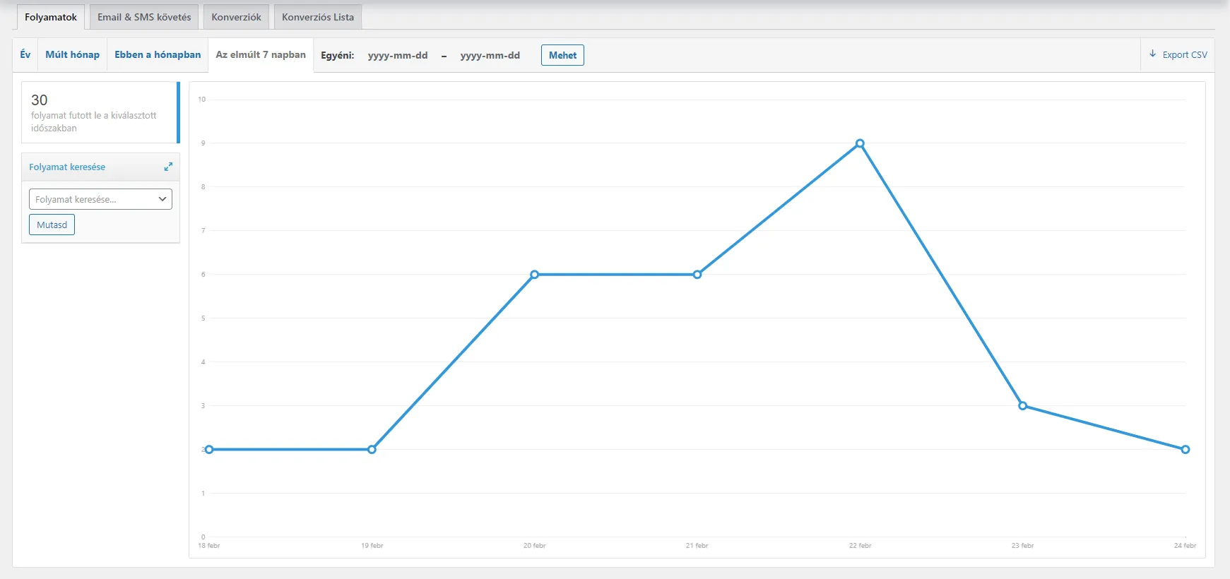
Task: Click the Export CSV download arrow icon
Action: 1153,54
